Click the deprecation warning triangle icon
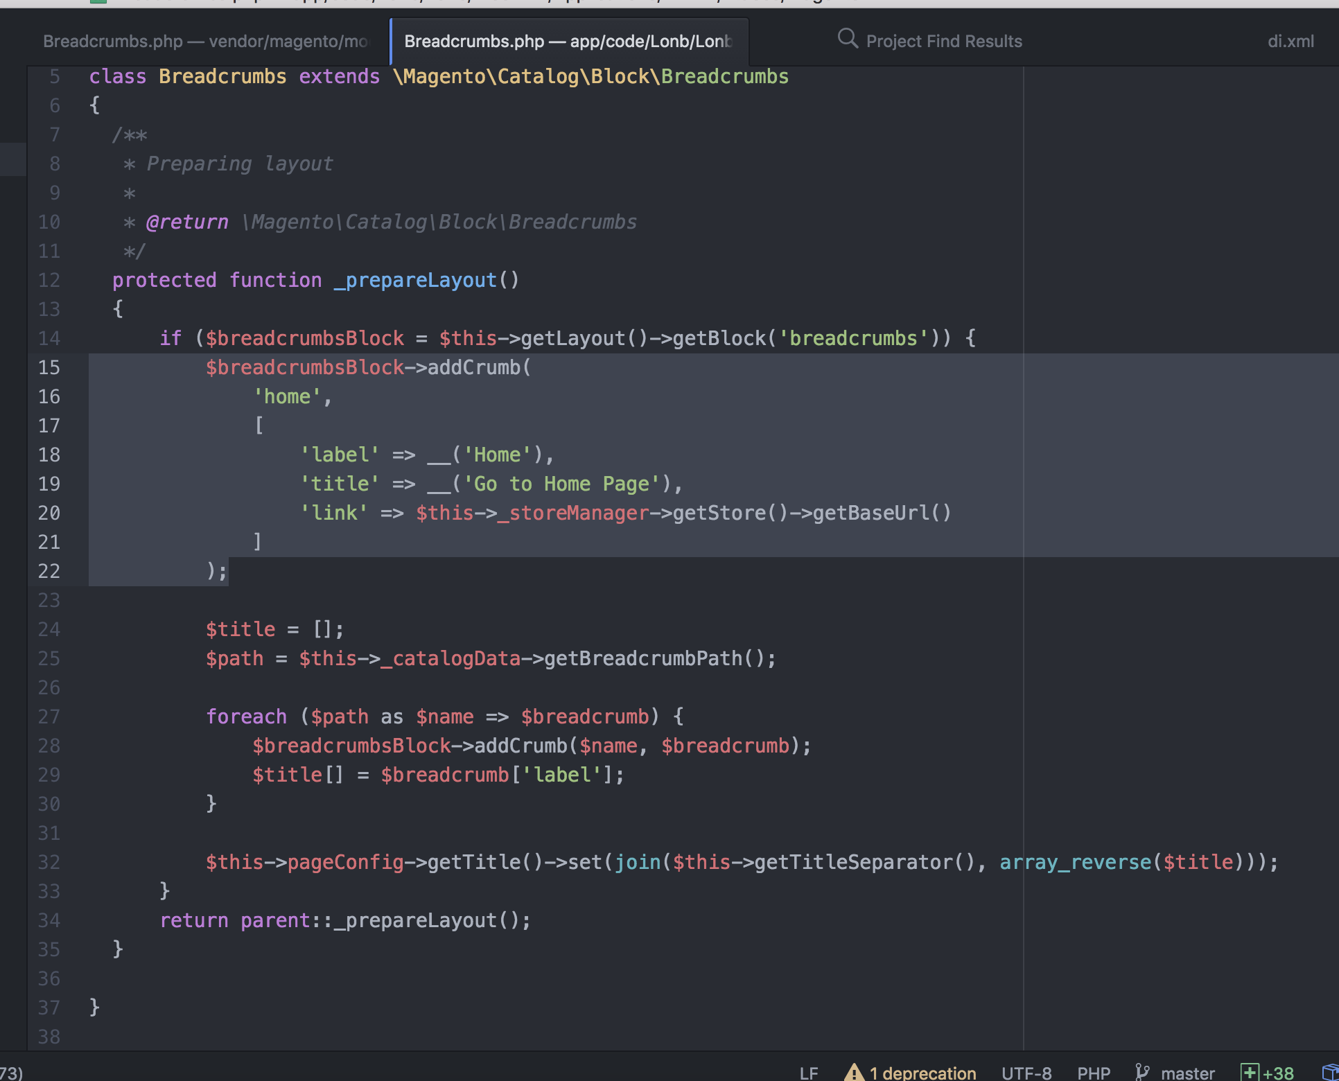Image resolution: width=1339 pixels, height=1081 pixels. (x=854, y=1072)
